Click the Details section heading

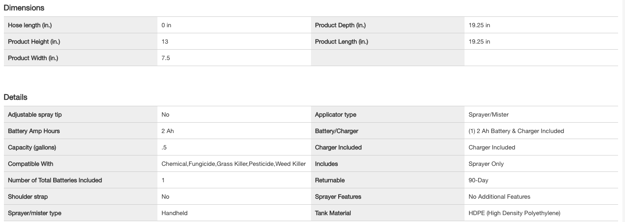[16, 97]
